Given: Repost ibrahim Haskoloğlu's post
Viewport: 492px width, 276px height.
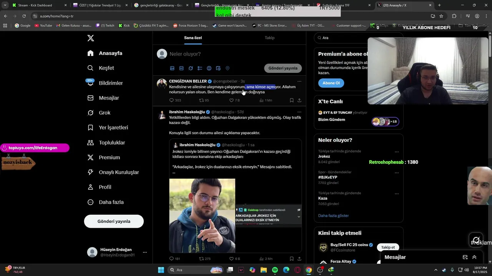Looking at the screenshot, I should pos(204,259).
